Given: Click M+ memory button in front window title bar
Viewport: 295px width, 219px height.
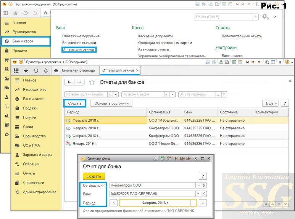Looking at the screenshot, I should [254, 62].
